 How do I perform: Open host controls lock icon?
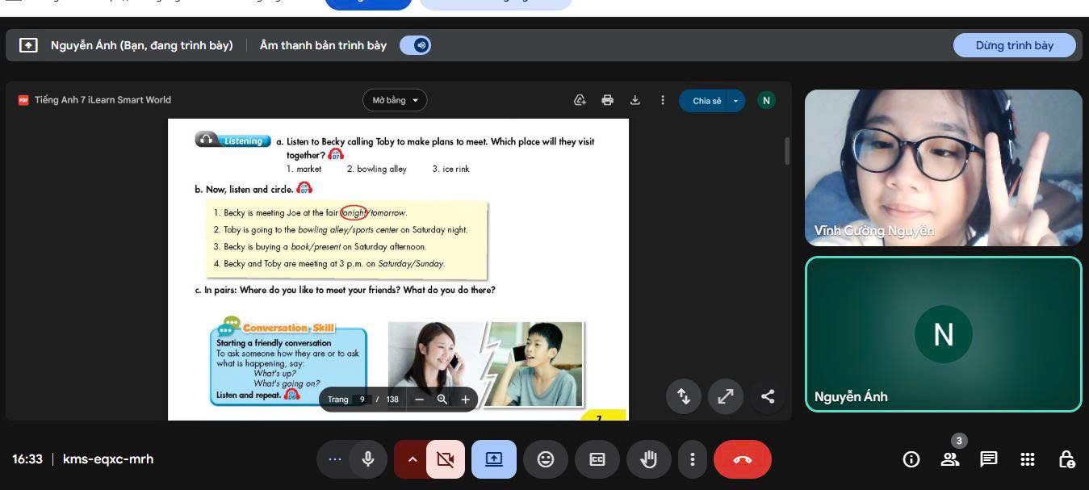pyautogui.click(x=1066, y=459)
